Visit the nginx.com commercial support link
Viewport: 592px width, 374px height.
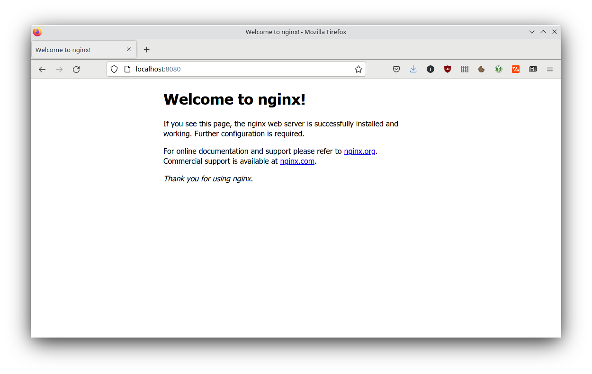(297, 161)
